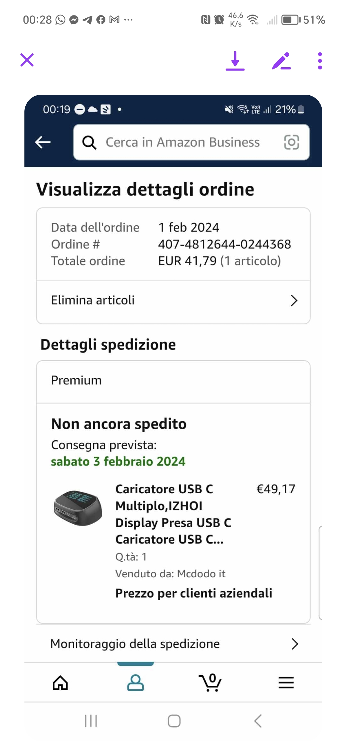The width and height of the screenshot is (347, 753).
Task: Open the hamburger menu icon
Action: click(286, 683)
